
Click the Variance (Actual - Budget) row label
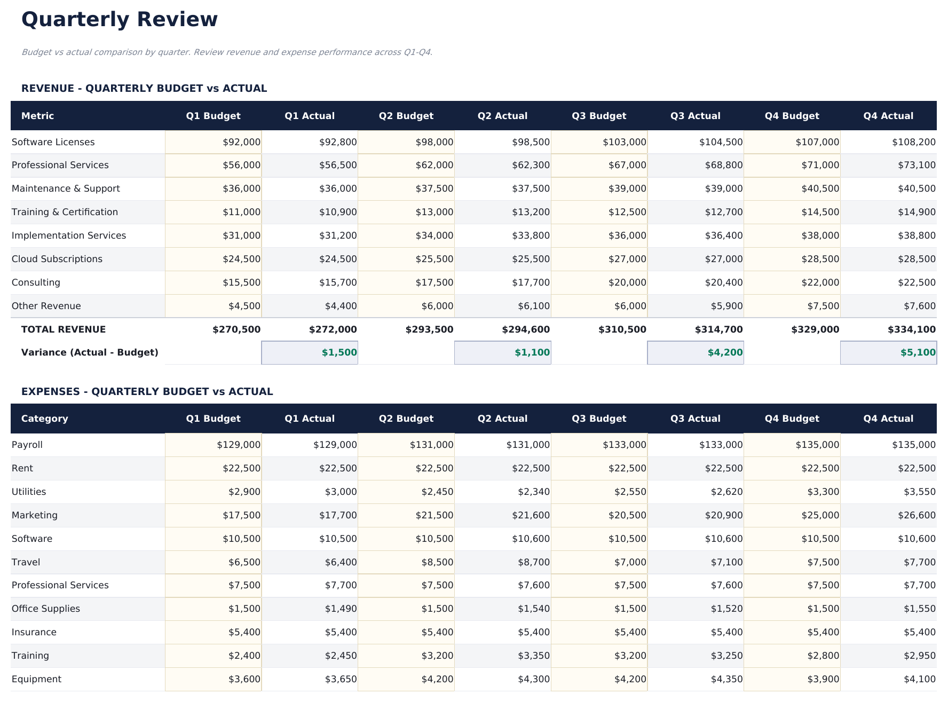click(90, 352)
